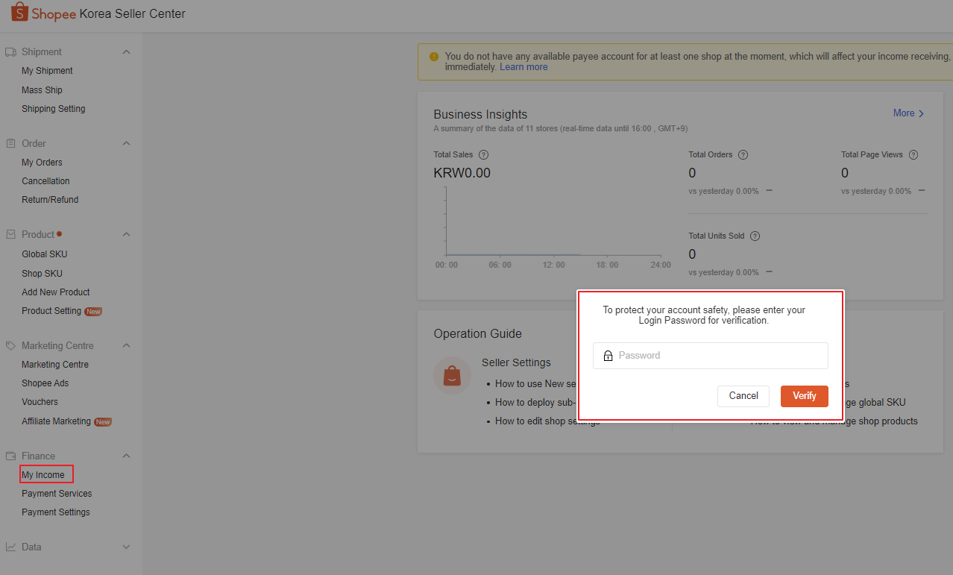This screenshot has height=575, width=953.
Task: Open Add New Product menu item
Action: tap(56, 292)
